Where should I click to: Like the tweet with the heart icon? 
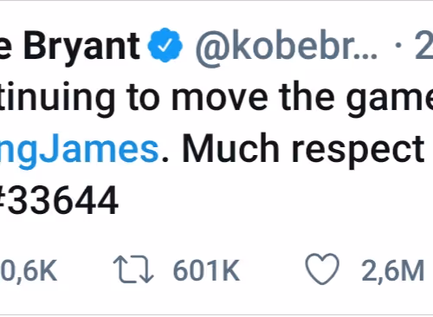point(322,269)
